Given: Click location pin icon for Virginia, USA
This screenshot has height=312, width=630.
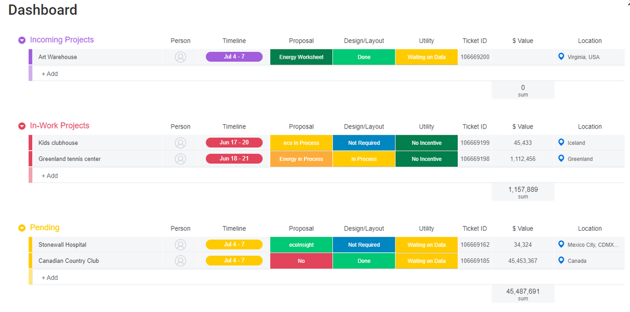Looking at the screenshot, I should (x=561, y=57).
